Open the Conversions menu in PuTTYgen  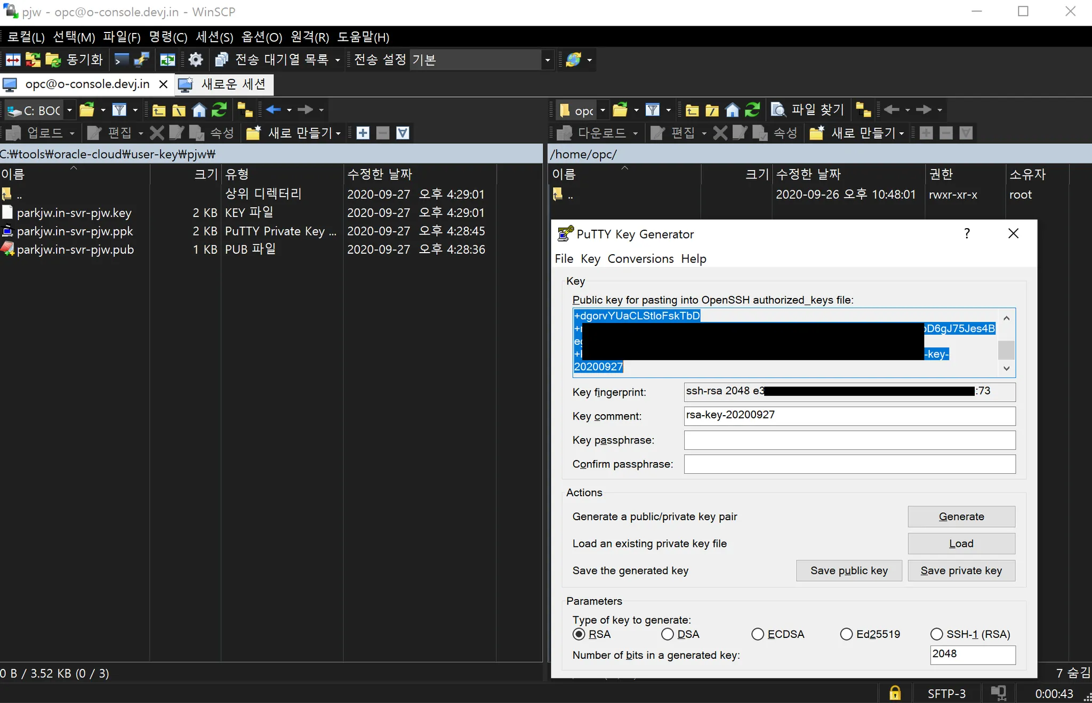click(x=640, y=259)
